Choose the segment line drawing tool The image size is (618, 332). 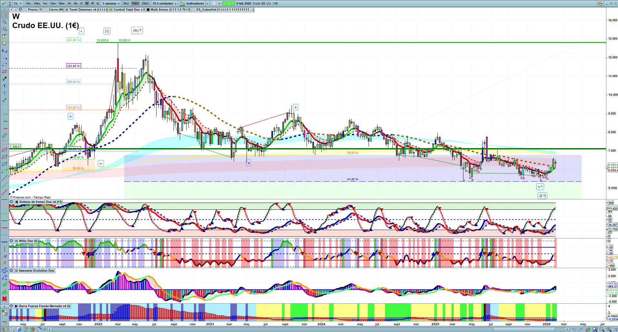[x=5, y=100]
